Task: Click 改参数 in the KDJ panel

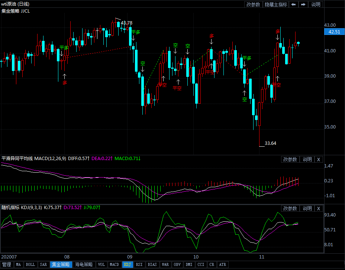Action: 290,208
